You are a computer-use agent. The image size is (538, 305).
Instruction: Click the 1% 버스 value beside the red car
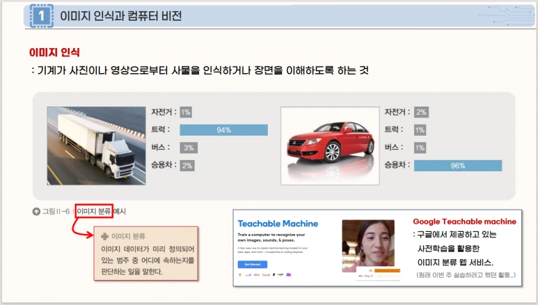point(420,148)
